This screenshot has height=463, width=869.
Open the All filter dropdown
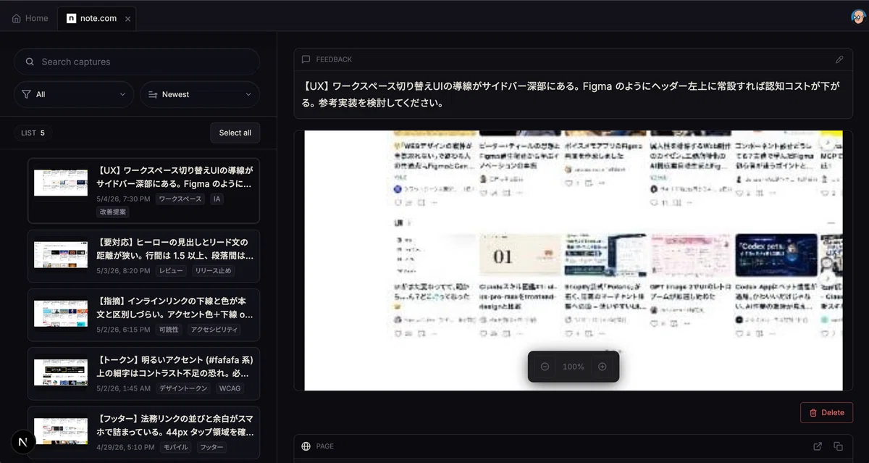click(x=74, y=94)
